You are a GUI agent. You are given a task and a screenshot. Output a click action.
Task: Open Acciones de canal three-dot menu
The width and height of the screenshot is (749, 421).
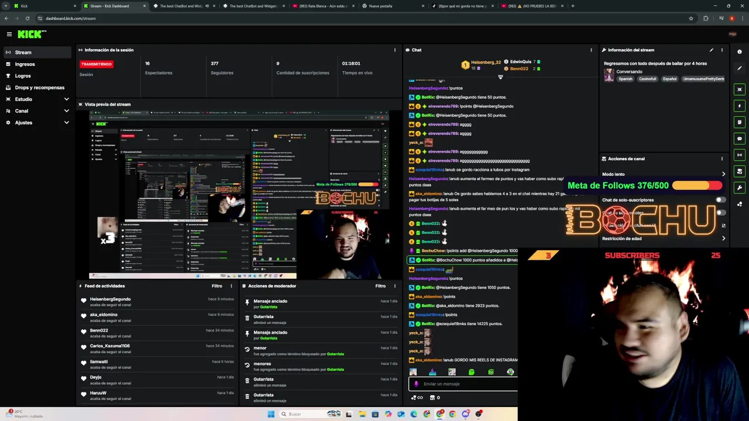tap(722, 159)
